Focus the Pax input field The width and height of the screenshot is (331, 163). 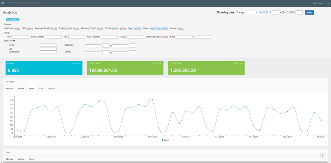pyautogui.click(x=77, y=37)
